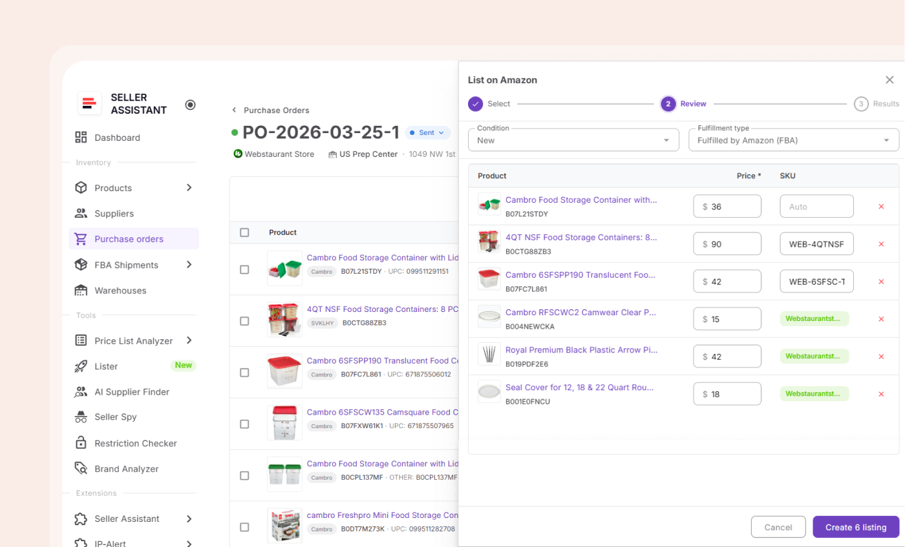Click the Restriction Checker lock icon
The height and width of the screenshot is (547, 905).
point(81,443)
